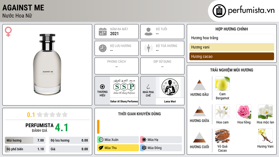279x157 pixels.
Task: Click the person icon beside Độ Tuổi
Action: [148, 32]
